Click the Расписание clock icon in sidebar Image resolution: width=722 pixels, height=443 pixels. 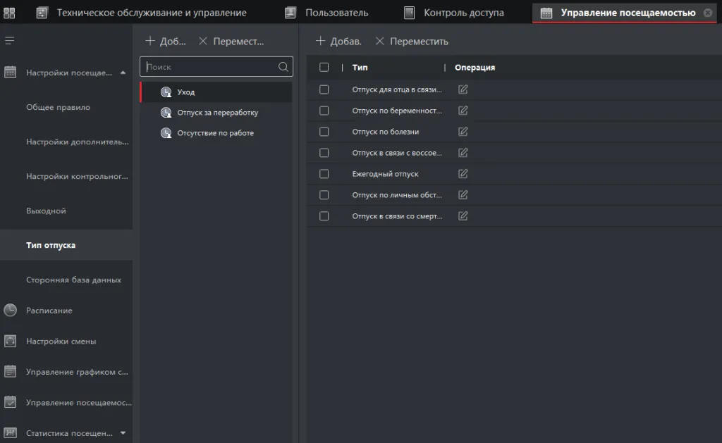[x=10, y=311]
